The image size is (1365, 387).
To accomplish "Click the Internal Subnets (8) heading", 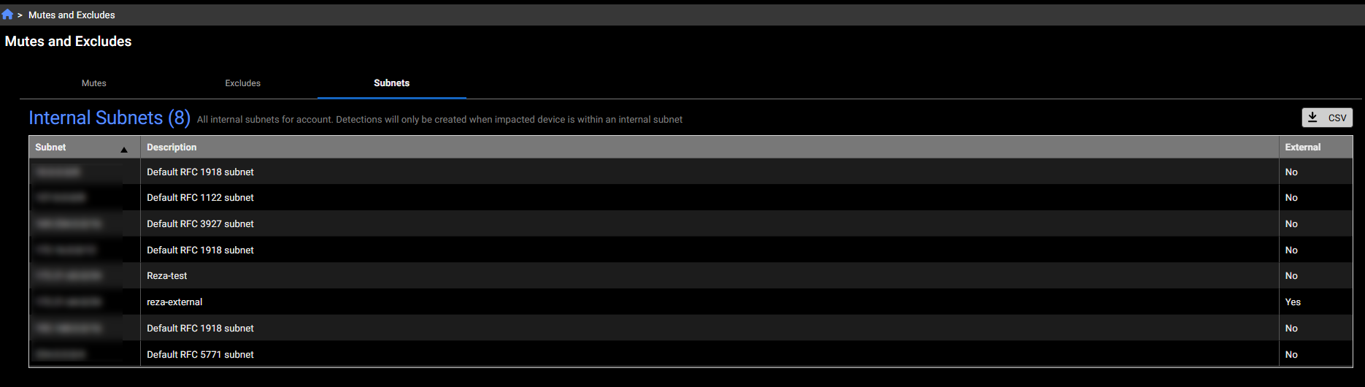I will pyautogui.click(x=109, y=118).
